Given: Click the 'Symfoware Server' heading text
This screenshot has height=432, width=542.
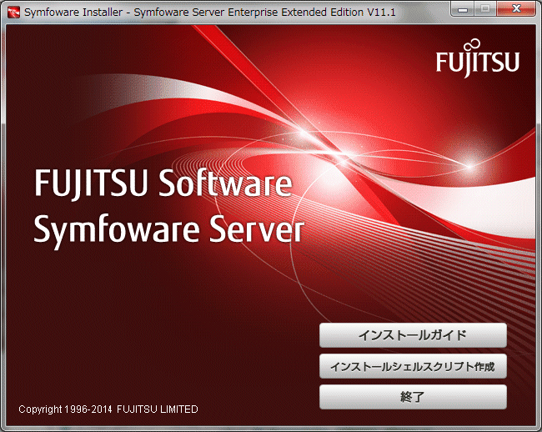Looking at the screenshot, I should point(169,230).
